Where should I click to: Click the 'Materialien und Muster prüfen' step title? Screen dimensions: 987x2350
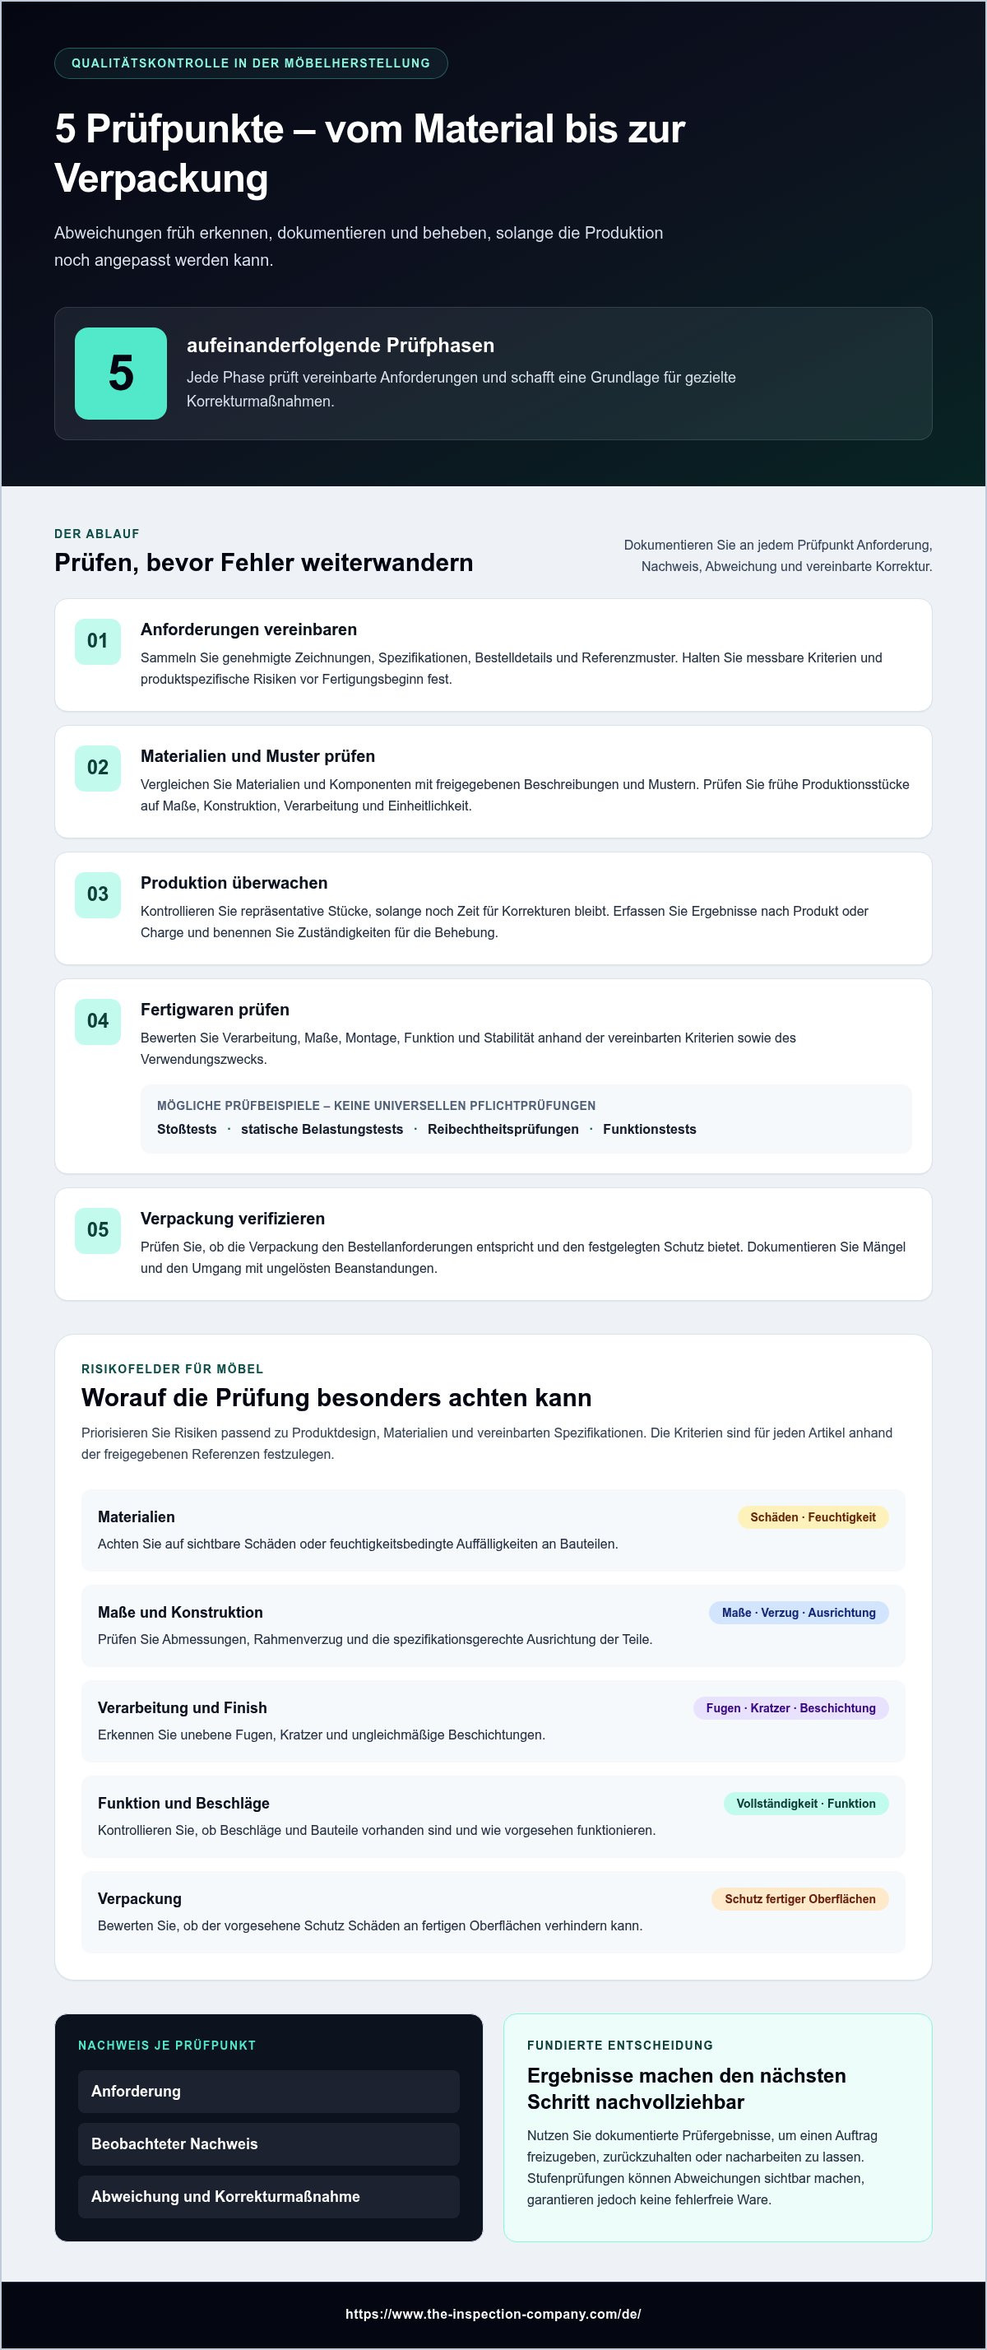[x=257, y=756]
